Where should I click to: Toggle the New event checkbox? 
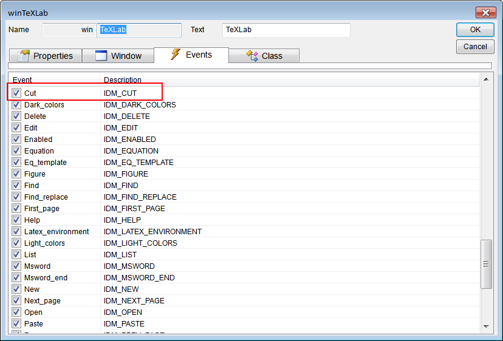(x=16, y=289)
